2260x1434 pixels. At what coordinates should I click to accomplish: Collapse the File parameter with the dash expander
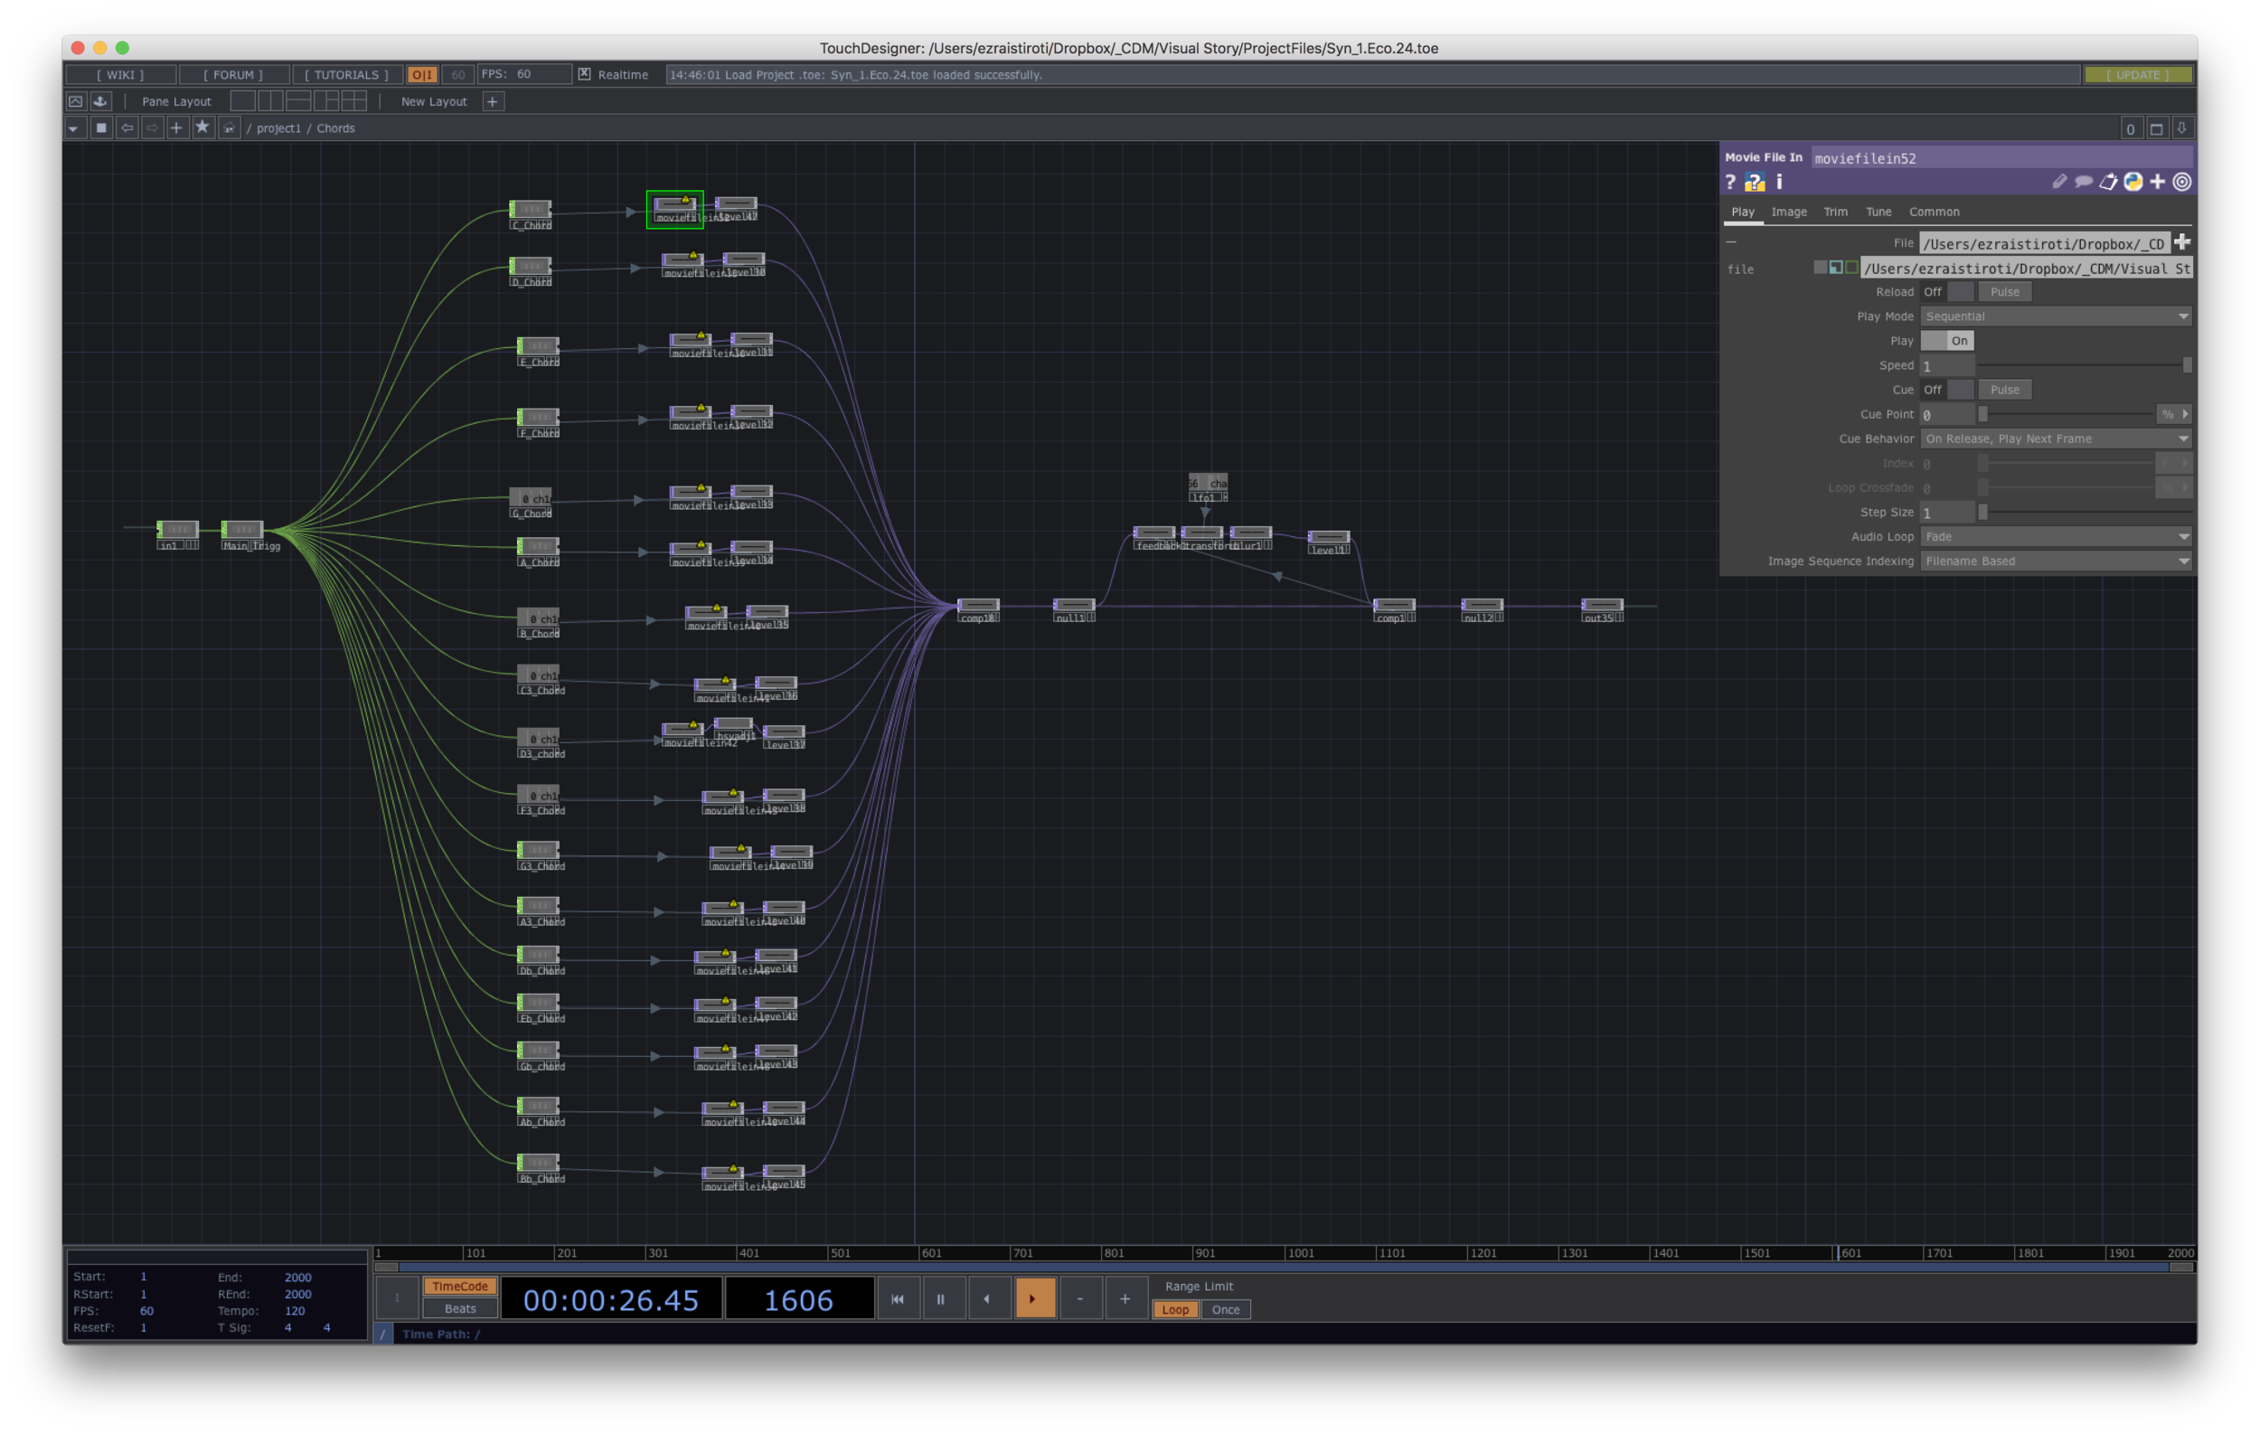(1730, 242)
